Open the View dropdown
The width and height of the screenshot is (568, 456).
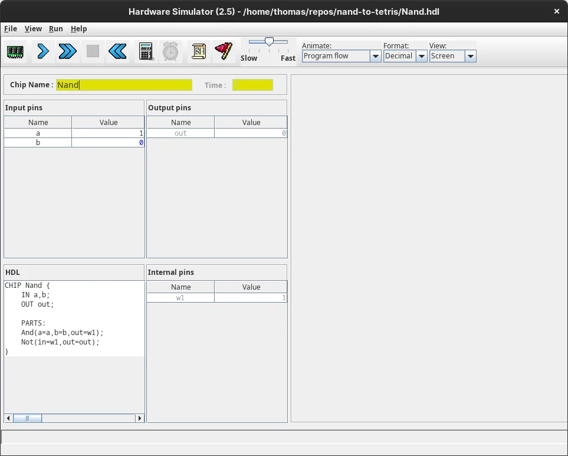pyautogui.click(x=470, y=56)
